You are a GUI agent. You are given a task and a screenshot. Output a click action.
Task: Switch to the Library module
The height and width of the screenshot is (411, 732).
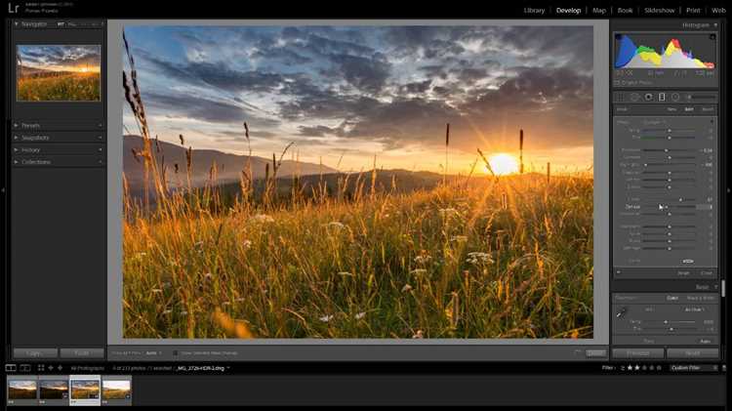[x=534, y=11]
